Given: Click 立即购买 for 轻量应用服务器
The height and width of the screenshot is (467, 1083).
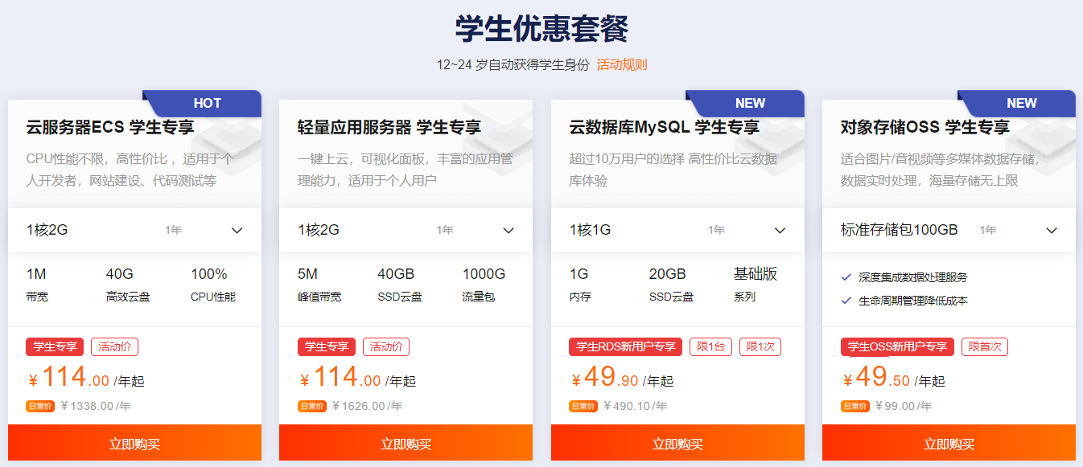Looking at the screenshot, I should point(406,443).
